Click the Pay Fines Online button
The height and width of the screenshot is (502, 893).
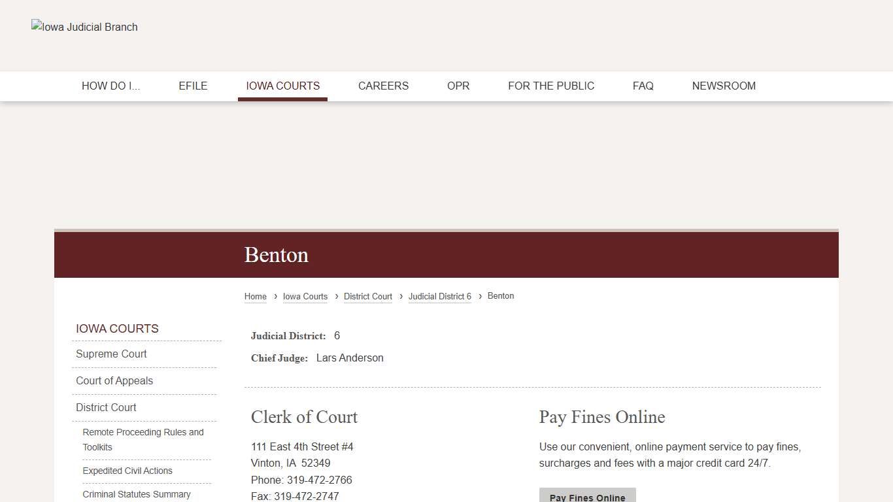tap(587, 497)
